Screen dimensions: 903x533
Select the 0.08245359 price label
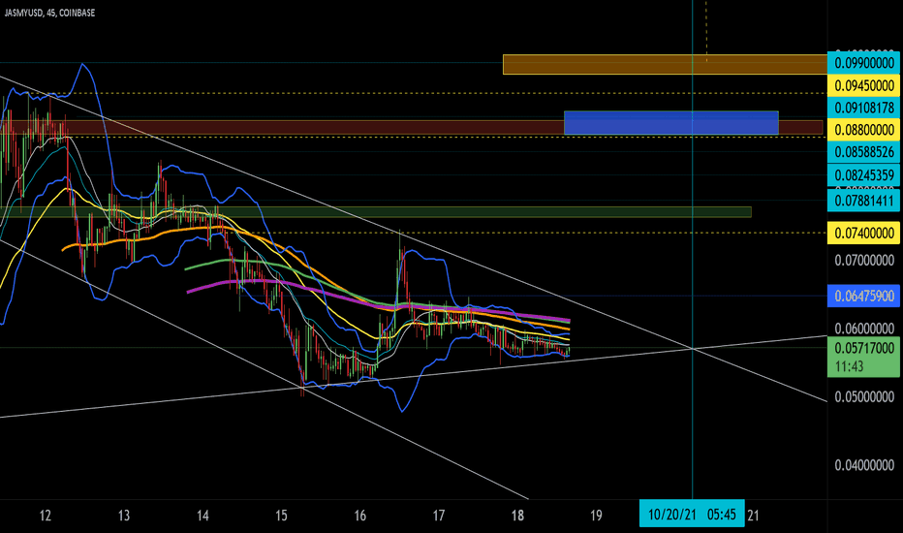(x=864, y=174)
